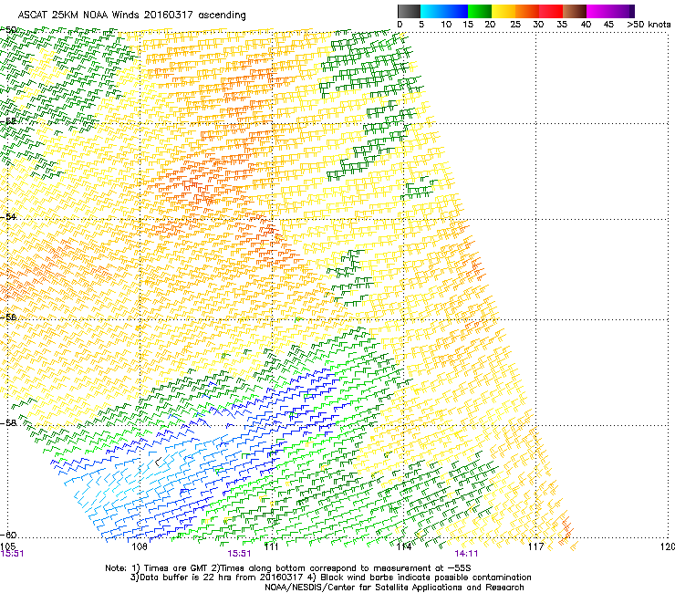Image resolution: width=675 pixels, height=593 pixels.
Task: Click the -60 latitude axis label
Action: click(x=8, y=535)
